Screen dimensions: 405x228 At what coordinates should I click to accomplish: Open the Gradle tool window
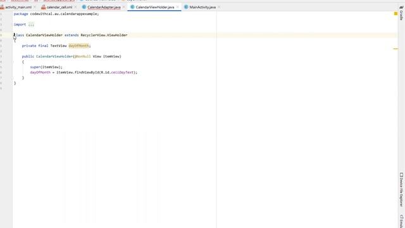401,13
